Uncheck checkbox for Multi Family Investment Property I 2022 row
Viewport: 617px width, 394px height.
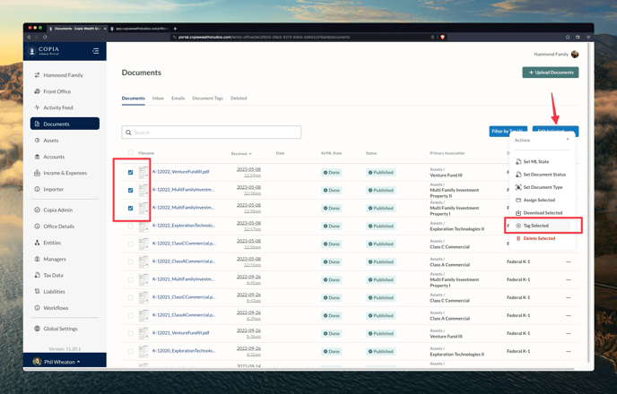coord(131,209)
